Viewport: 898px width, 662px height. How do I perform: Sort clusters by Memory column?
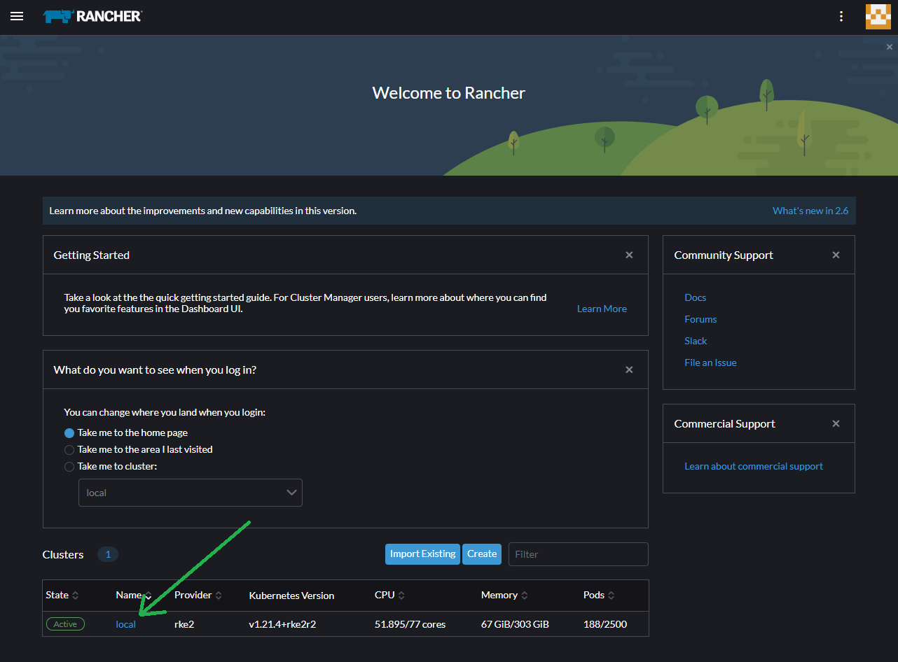504,596
